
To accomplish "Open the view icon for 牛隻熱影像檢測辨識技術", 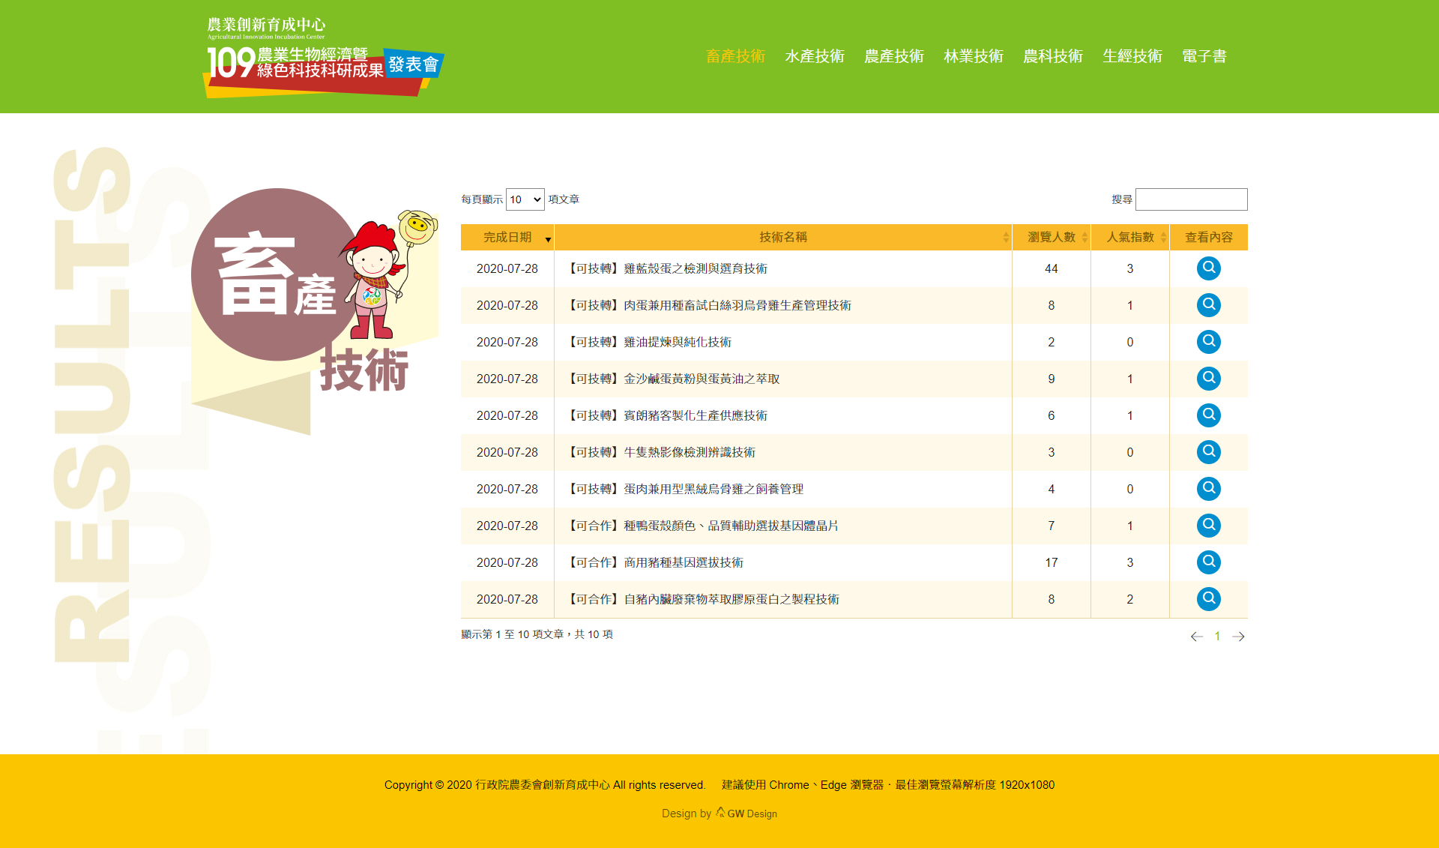I will [1208, 452].
